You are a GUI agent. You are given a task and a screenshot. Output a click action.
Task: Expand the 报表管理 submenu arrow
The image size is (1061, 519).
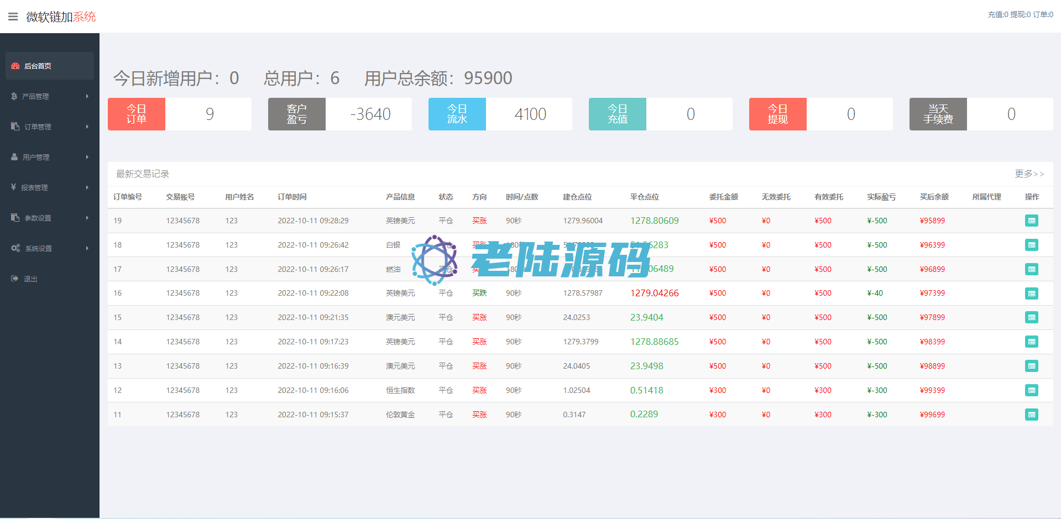pyautogui.click(x=87, y=187)
